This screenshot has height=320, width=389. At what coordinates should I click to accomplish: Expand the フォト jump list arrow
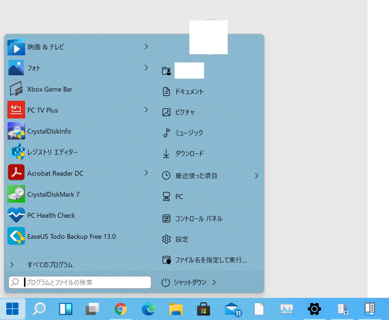pos(146,68)
